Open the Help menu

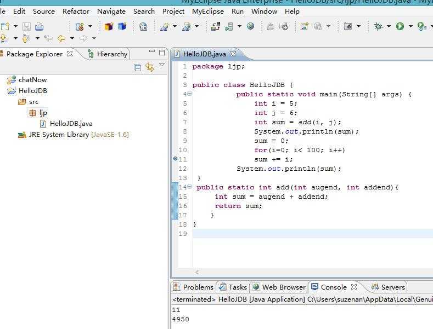292,11
